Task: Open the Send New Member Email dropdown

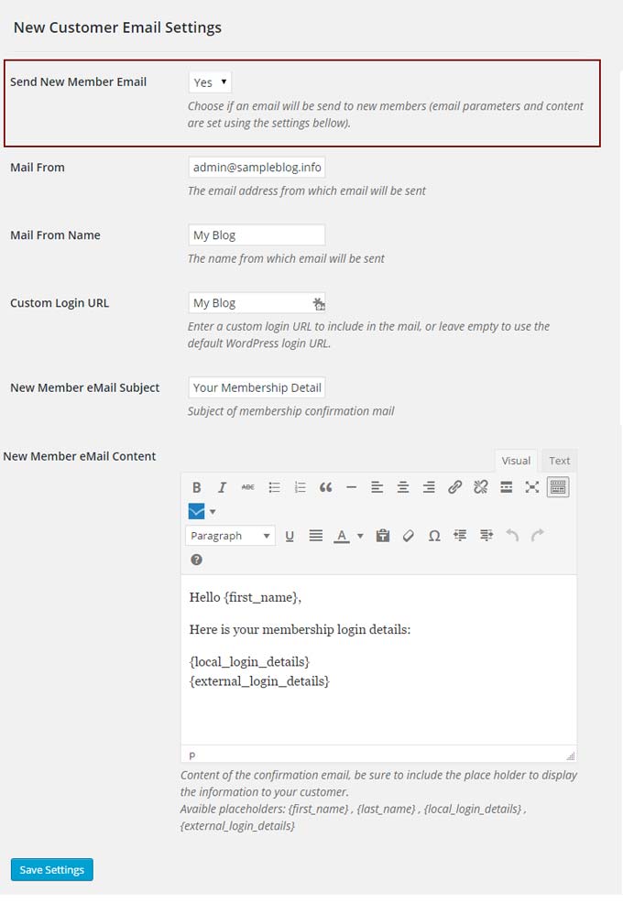Action: pyautogui.click(x=211, y=82)
